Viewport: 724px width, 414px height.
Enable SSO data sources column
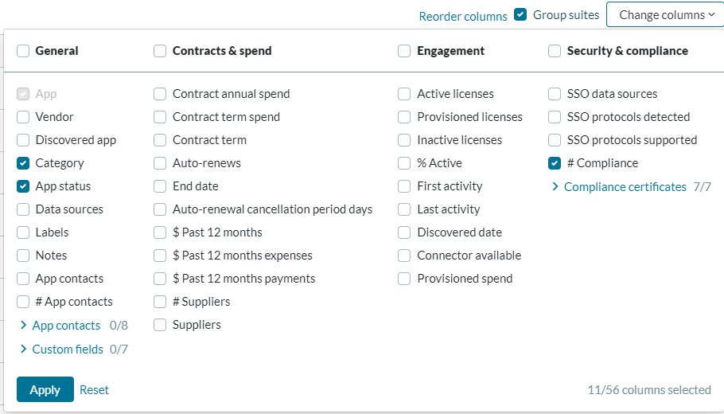(555, 94)
